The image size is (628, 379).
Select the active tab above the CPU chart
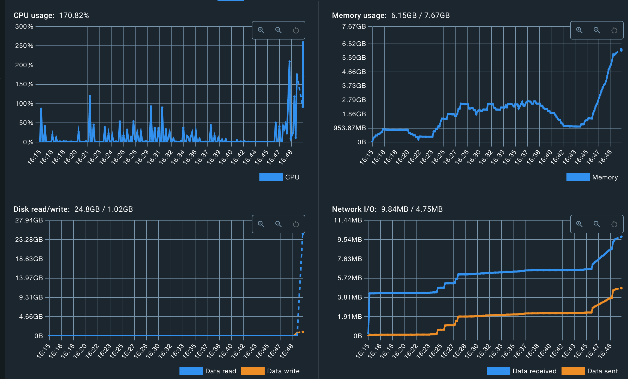click(x=230, y=1)
